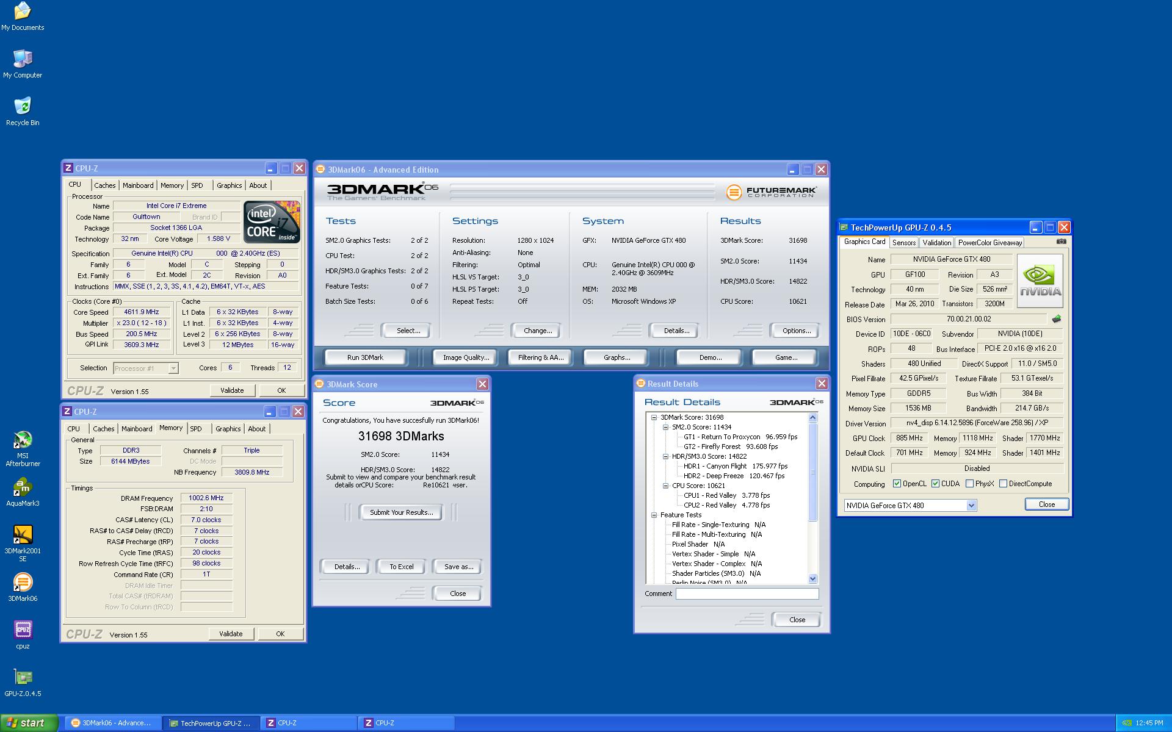Open Graphics tab in CPU-Z memory window
Image resolution: width=1172 pixels, height=732 pixels.
pyautogui.click(x=228, y=429)
